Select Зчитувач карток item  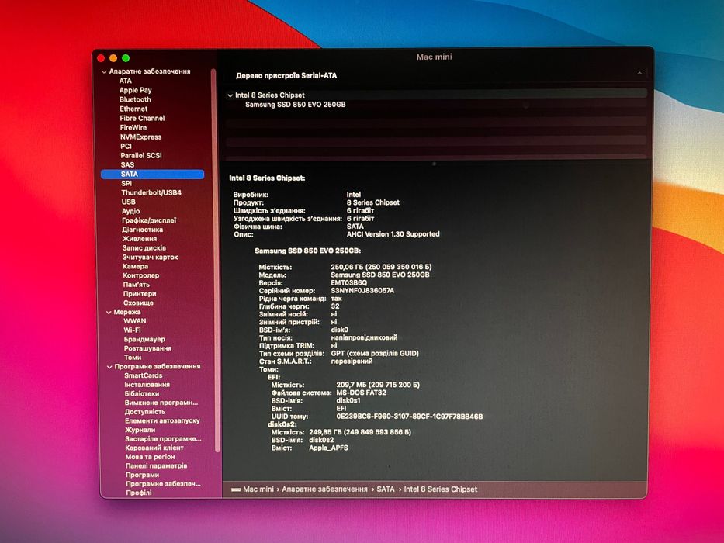pyautogui.click(x=150, y=258)
